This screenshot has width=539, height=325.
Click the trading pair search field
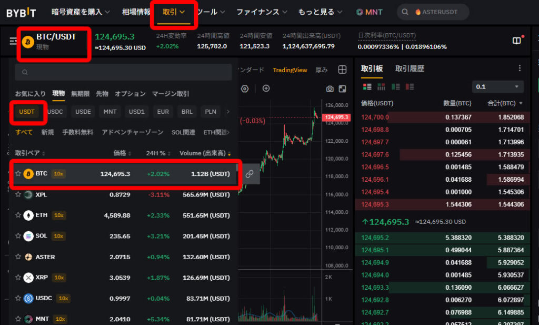(123, 72)
